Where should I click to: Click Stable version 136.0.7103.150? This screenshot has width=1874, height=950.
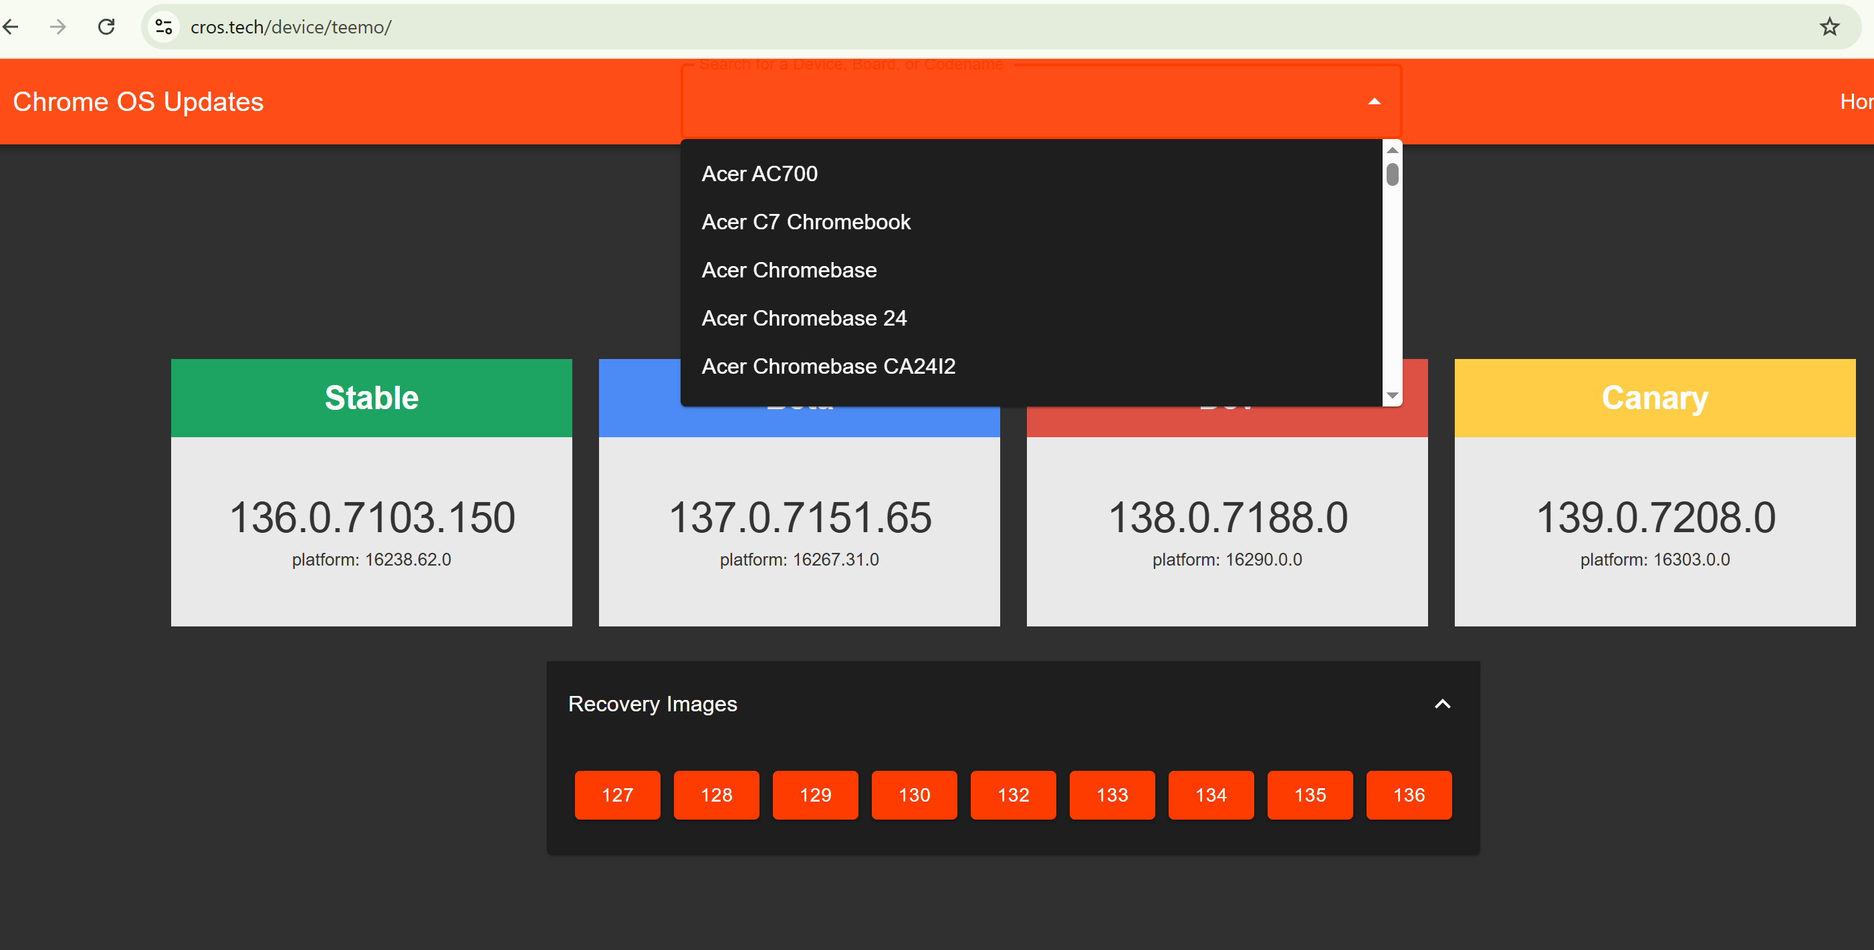point(372,518)
